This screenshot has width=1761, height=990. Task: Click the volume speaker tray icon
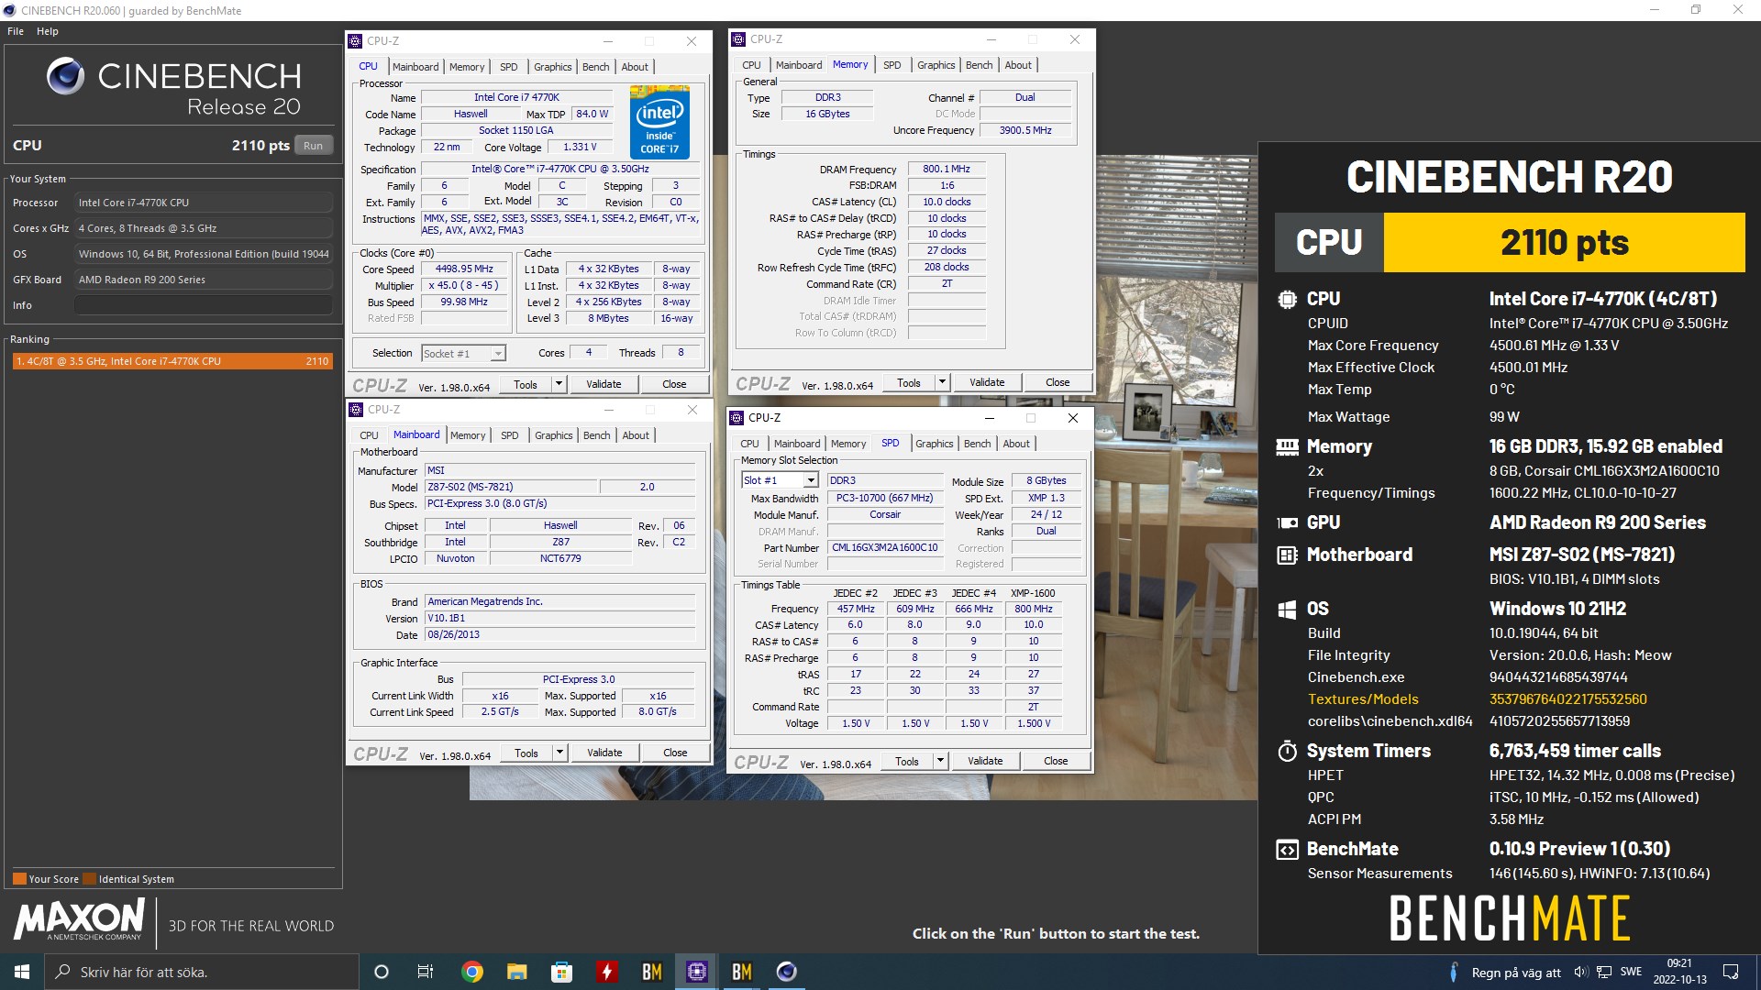(x=1579, y=972)
